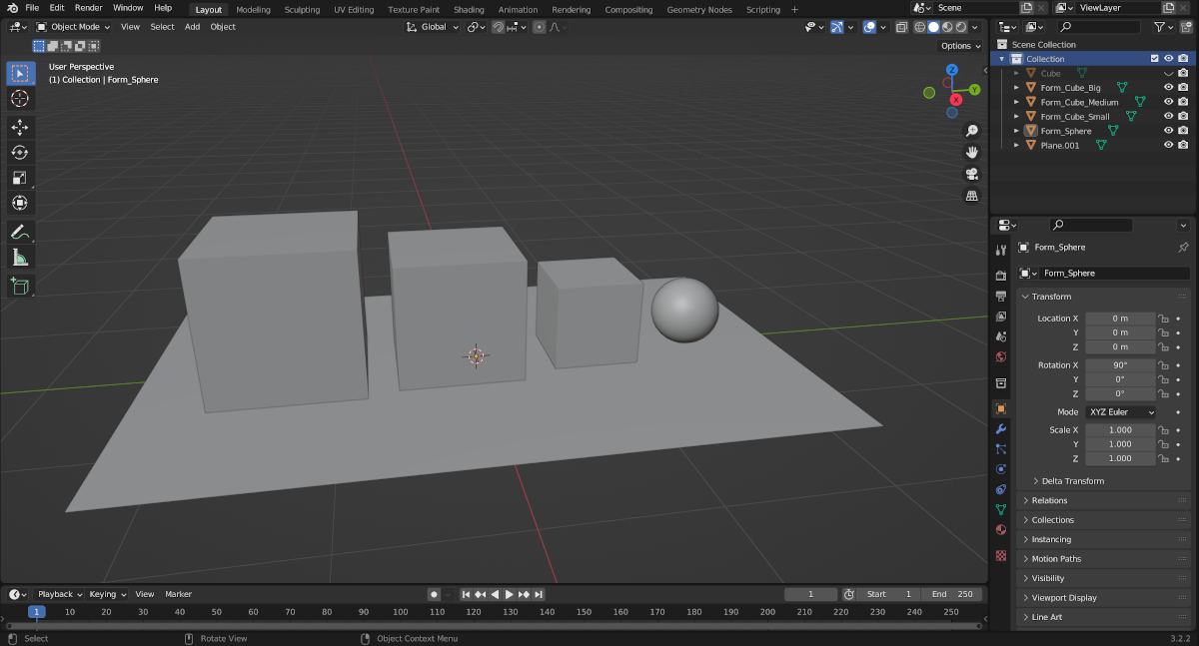Screen dimensions: 1199x646
Task: Activate the Annotate pencil tool
Action: [20, 232]
